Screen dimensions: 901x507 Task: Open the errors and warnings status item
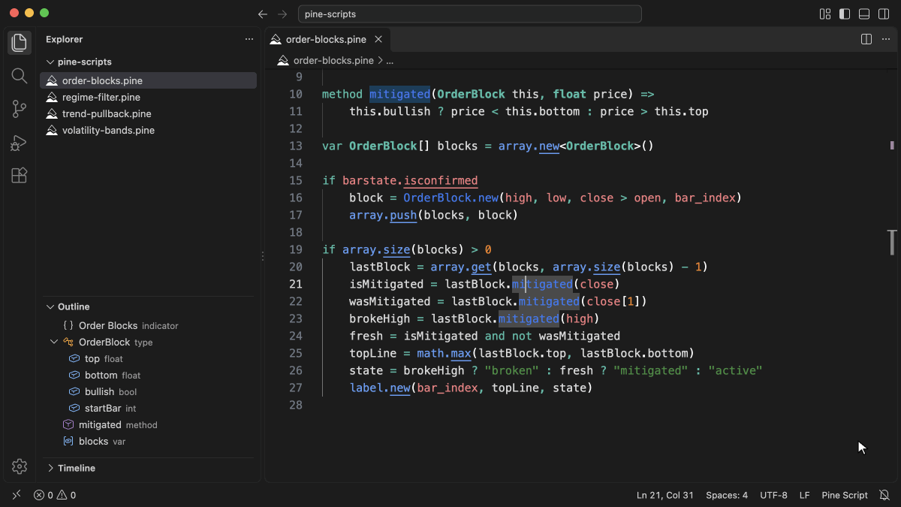click(55, 495)
